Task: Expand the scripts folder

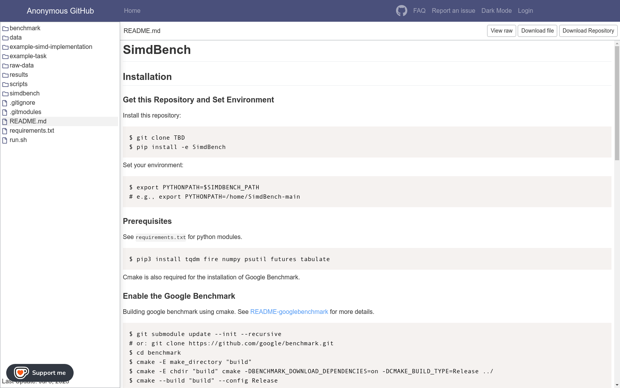Action: [19, 84]
